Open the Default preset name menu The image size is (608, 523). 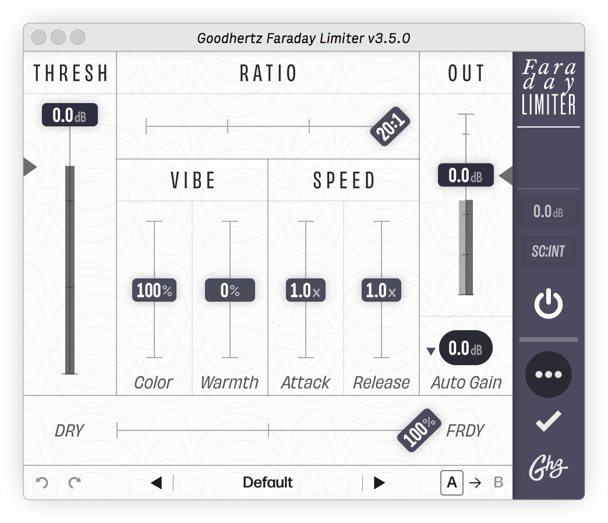point(267,483)
